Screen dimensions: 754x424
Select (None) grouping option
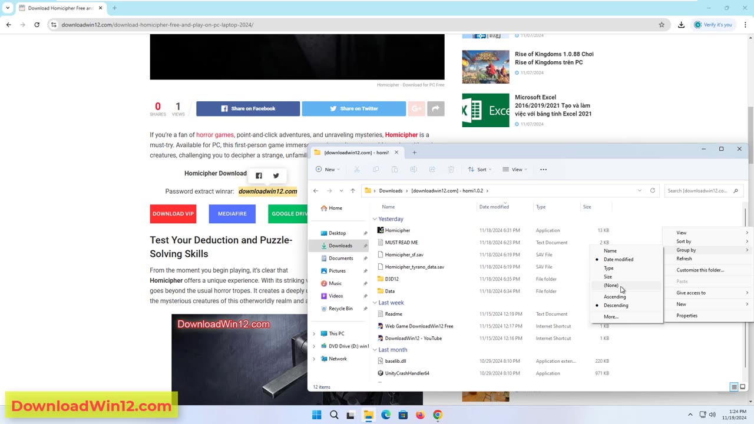pos(627,285)
